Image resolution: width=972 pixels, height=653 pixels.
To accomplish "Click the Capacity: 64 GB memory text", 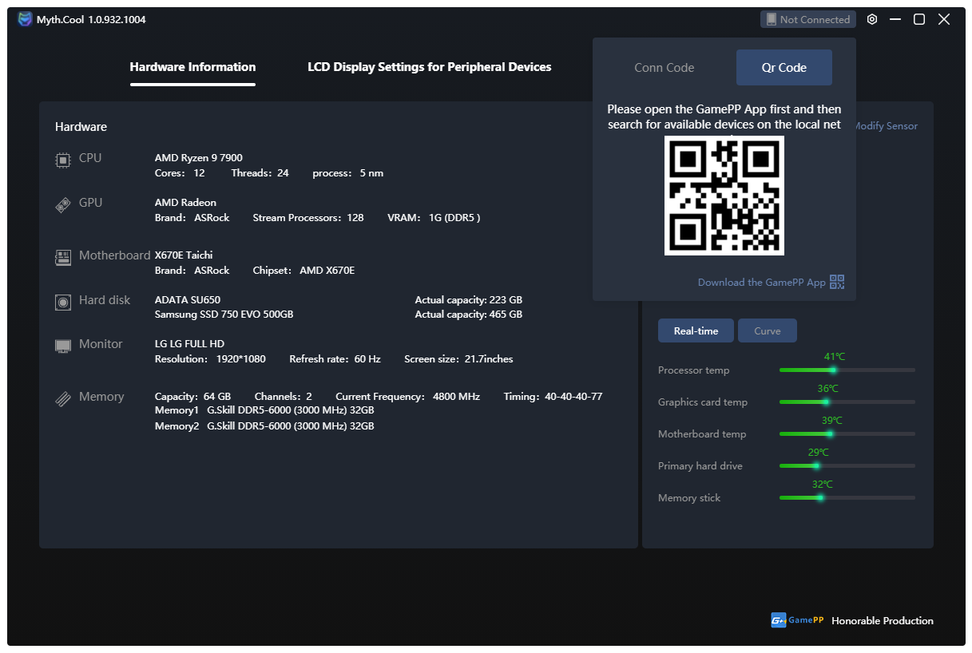I will coord(192,397).
